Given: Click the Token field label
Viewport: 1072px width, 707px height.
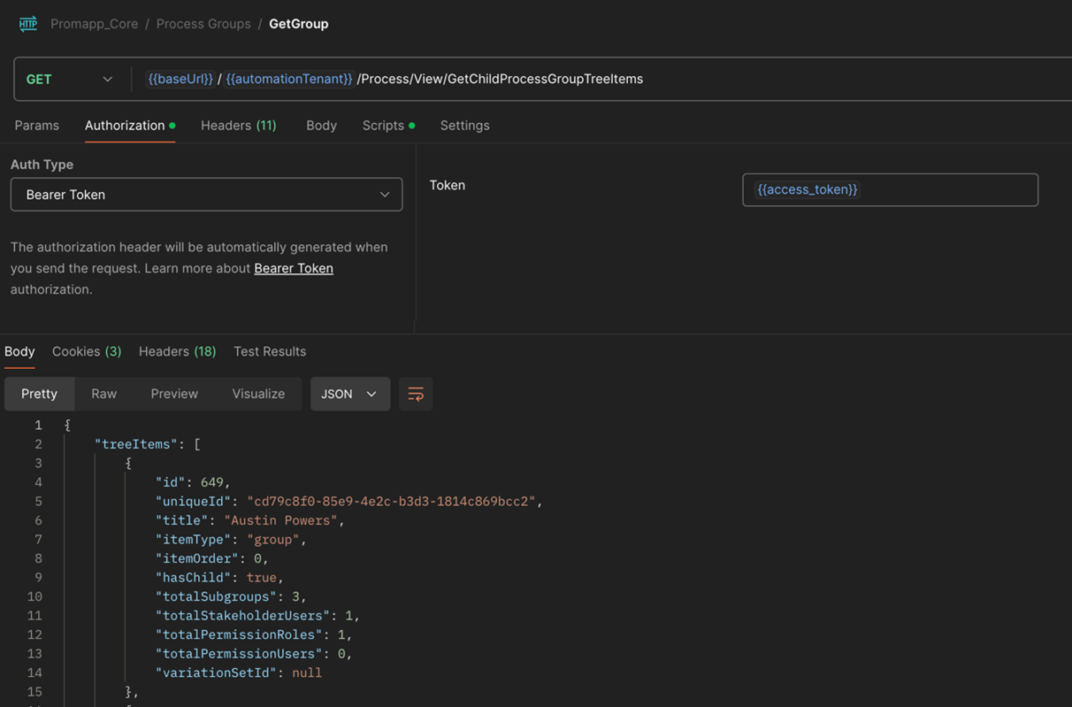Looking at the screenshot, I should (447, 185).
